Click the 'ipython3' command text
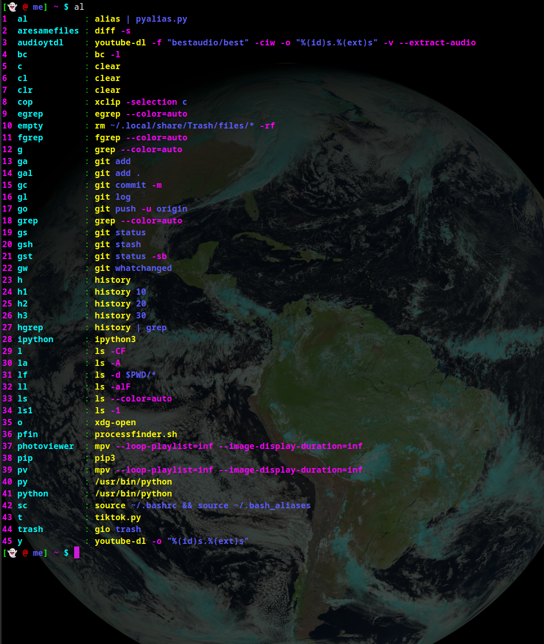This screenshot has height=644, width=544. tap(115, 339)
